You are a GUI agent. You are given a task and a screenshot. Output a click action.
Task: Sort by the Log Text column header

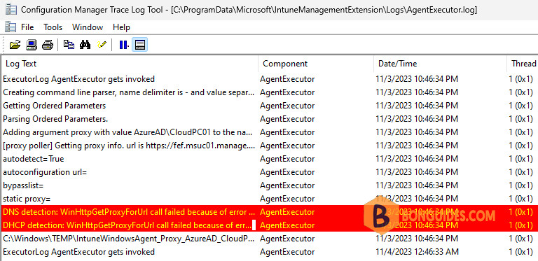point(130,64)
